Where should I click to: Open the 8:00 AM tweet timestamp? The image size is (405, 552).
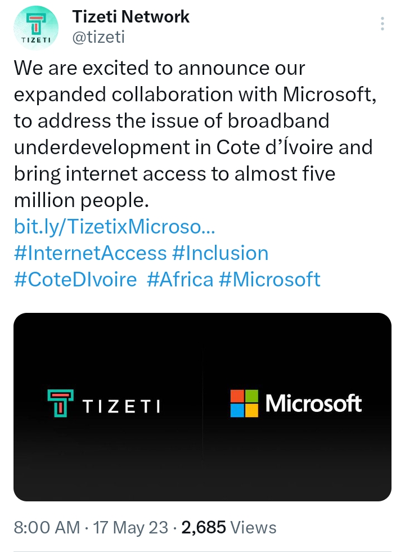point(47,527)
